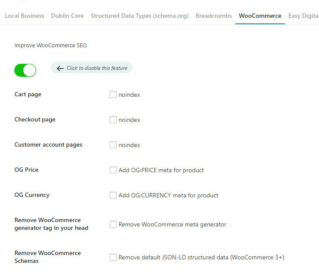Click the Remove WooCommerce Schemas label
The image size is (319, 275).
coord(48,257)
